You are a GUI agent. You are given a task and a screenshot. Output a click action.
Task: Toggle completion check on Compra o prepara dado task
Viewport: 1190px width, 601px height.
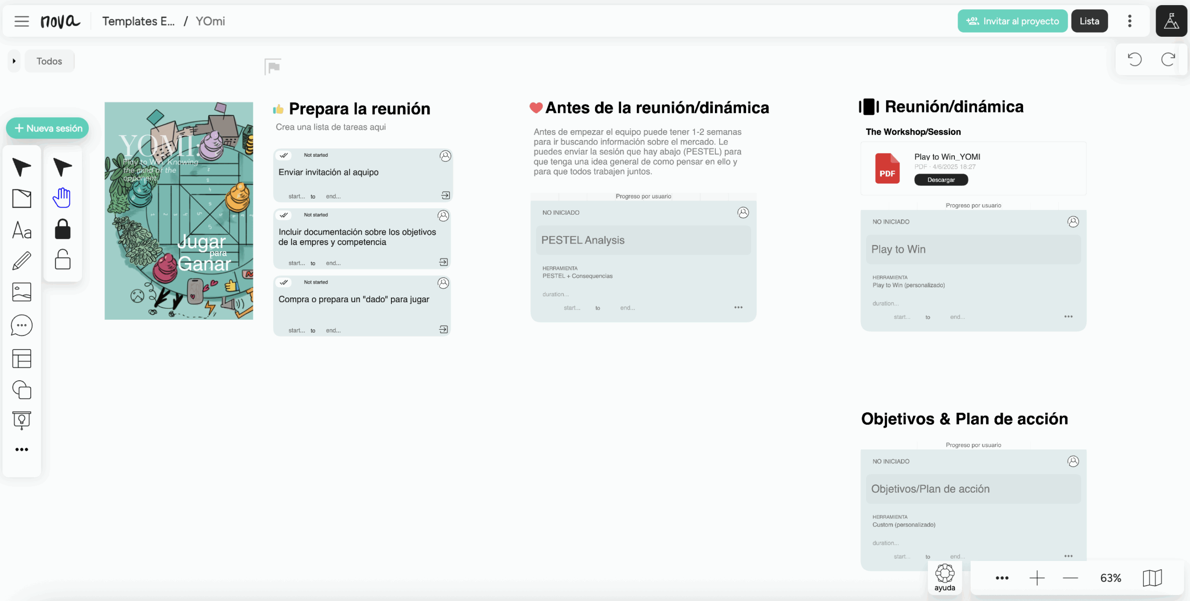point(284,282)
